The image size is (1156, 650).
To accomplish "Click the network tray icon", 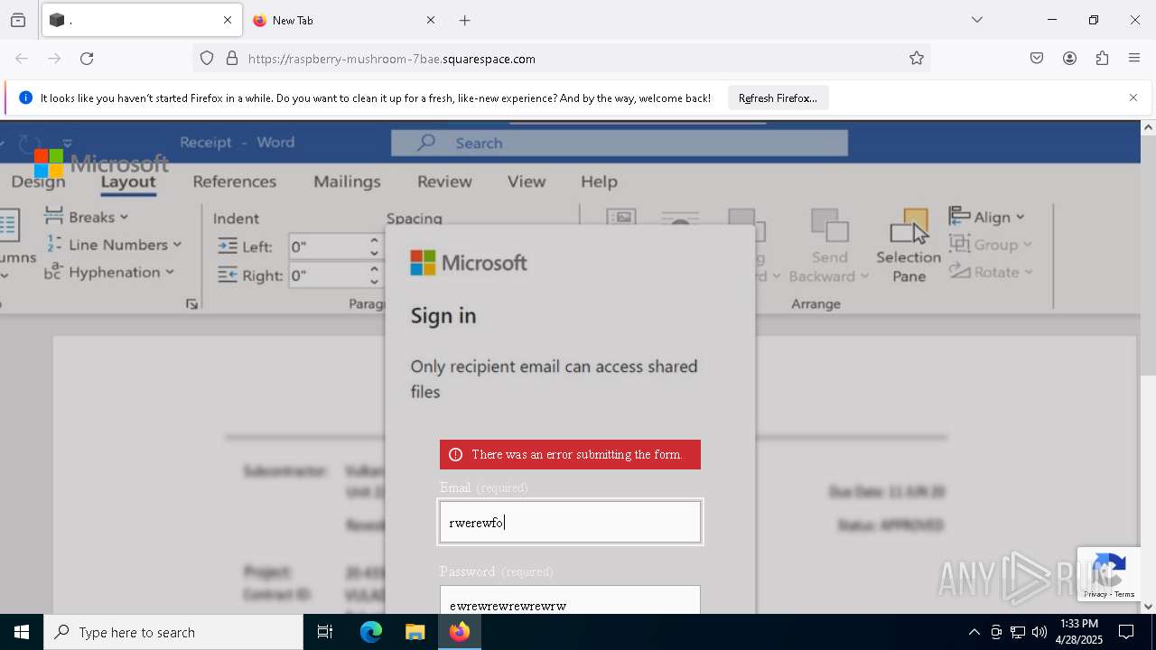I will coord(1018,632).
